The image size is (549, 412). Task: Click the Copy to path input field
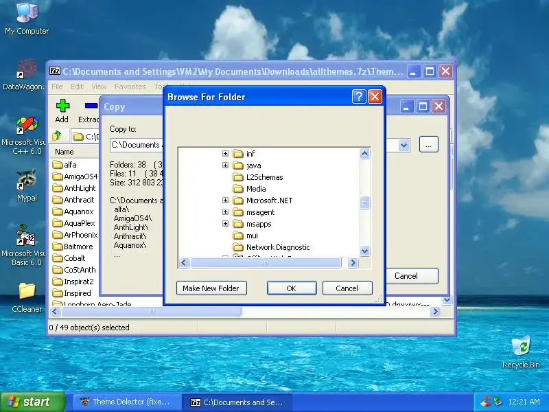point(137,145)
